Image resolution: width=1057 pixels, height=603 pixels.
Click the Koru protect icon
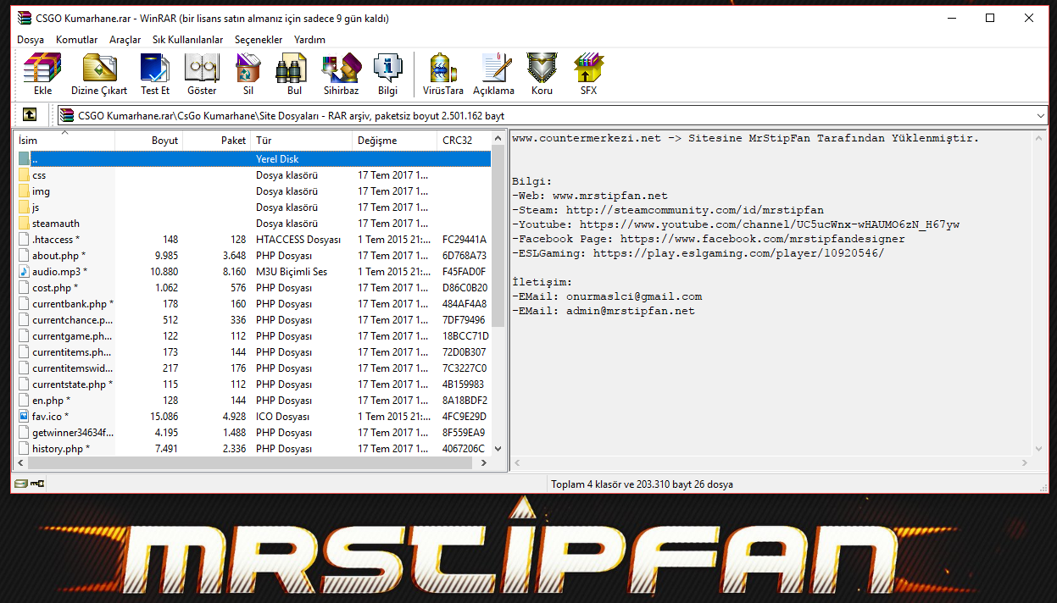tap(542, 68)
